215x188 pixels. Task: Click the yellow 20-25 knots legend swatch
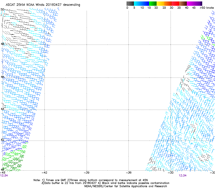click(x=160, y=3)
